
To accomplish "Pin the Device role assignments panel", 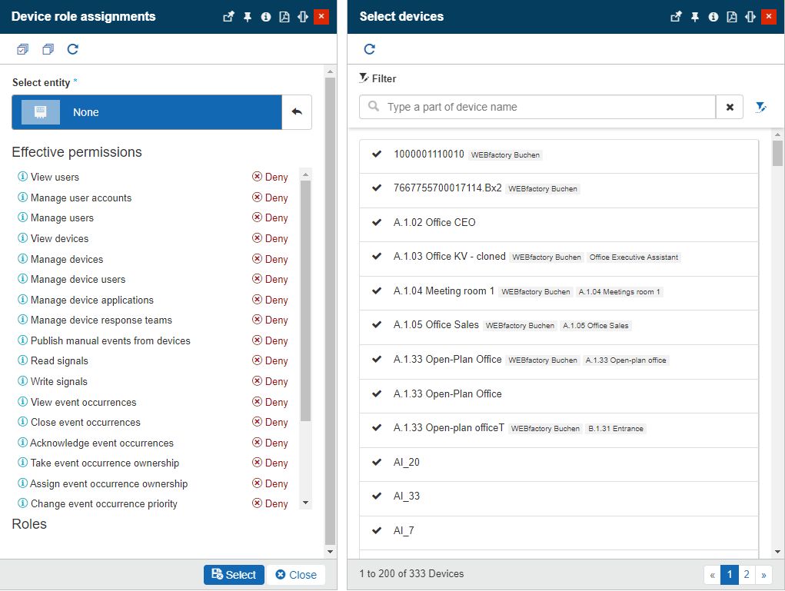I will click(x=248, y=17).
